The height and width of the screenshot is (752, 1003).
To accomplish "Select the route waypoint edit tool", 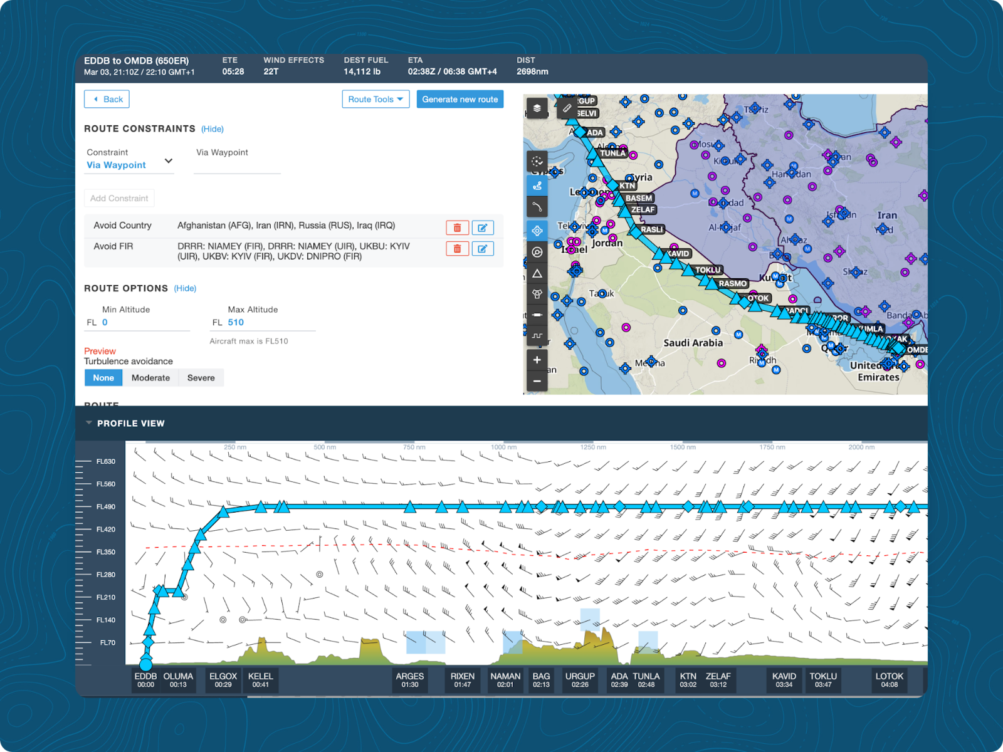I will click(x=537, y=186).
